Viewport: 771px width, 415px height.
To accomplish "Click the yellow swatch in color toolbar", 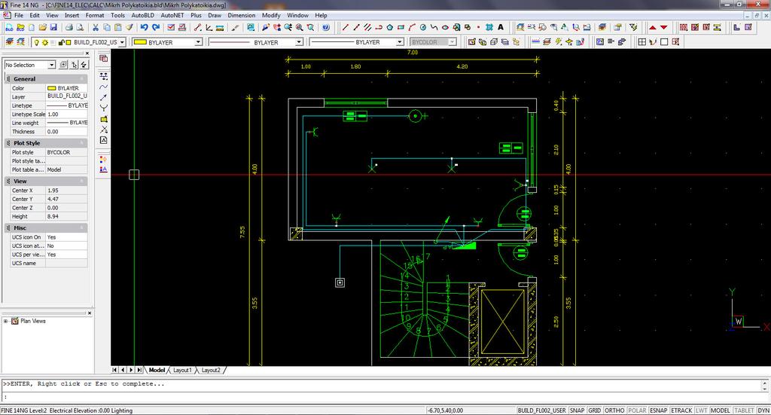I will 141,42.
